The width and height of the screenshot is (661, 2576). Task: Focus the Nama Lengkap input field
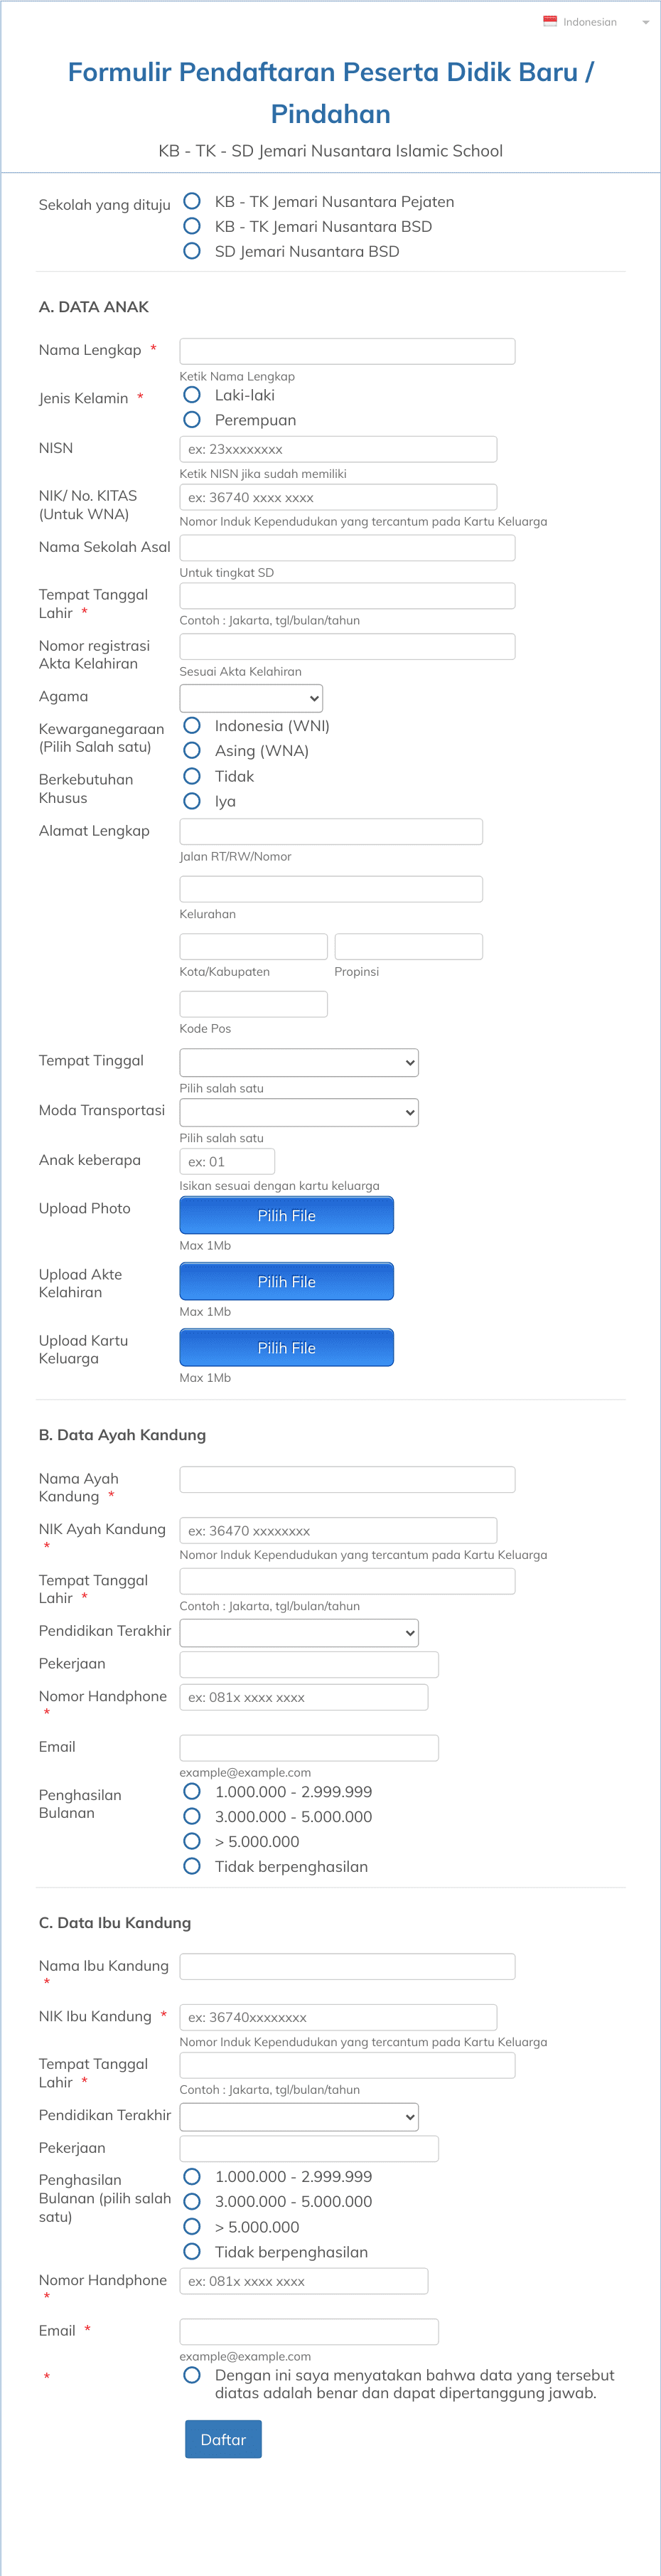[347, 351]
